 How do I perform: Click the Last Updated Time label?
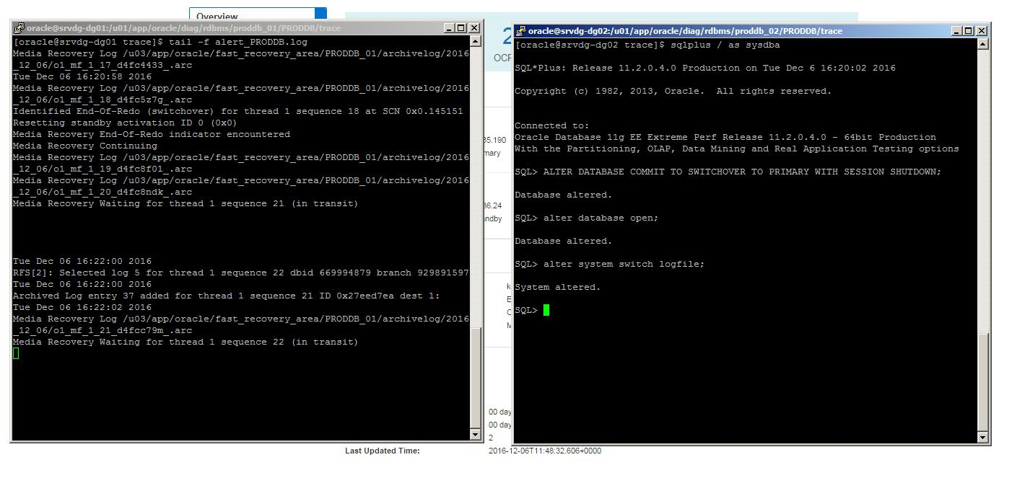point(382,451)
